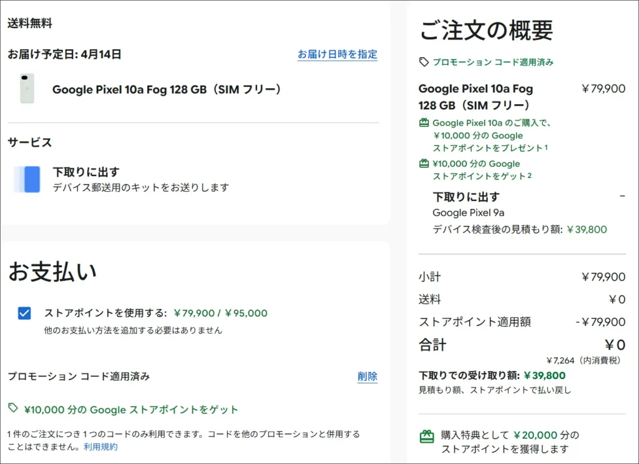
Task: Click gift icon next to 購入特典として
Action: [x=427, y=437]
